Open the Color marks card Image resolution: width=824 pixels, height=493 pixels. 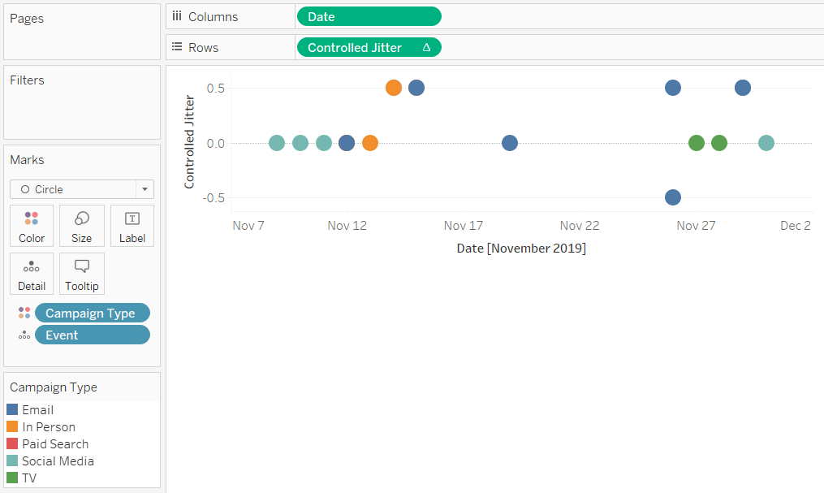(x=32, y=226)
